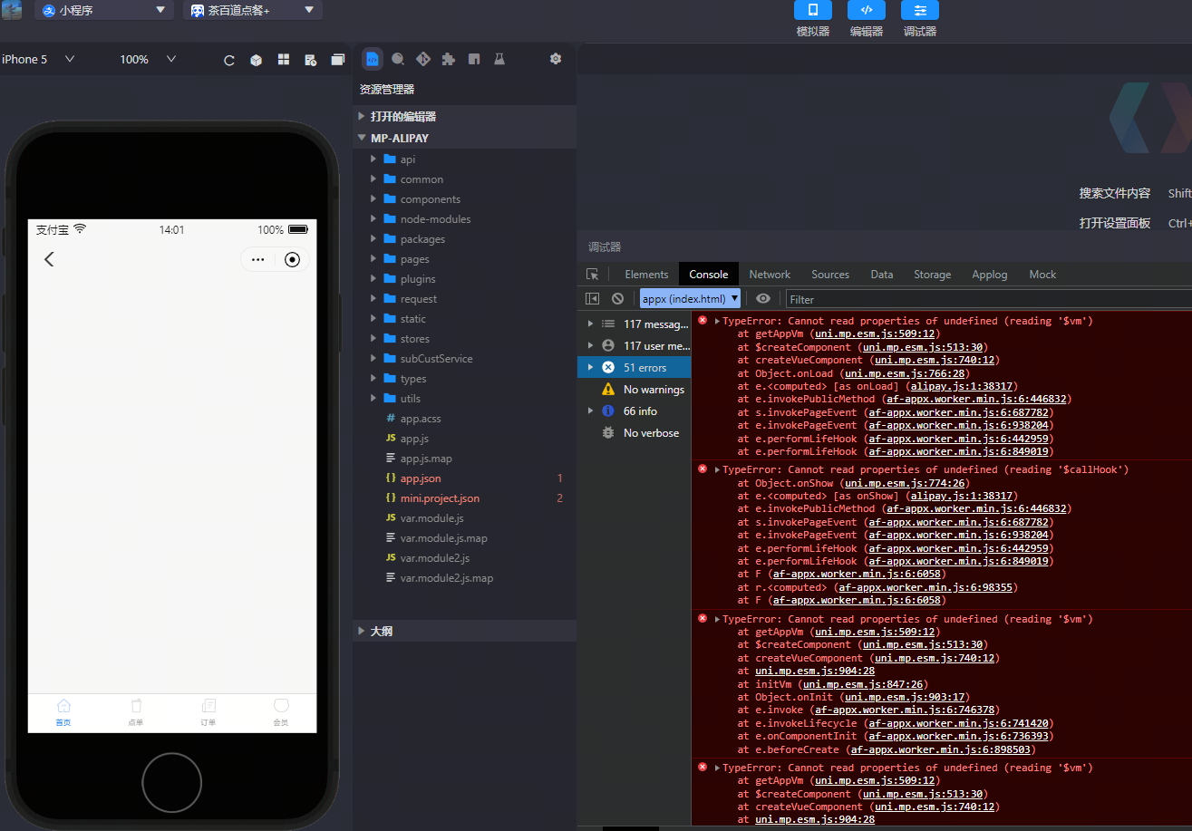Screen dimensions: 1192x831
Task: Switch to the Storage tab
Action: click(932, 275)
